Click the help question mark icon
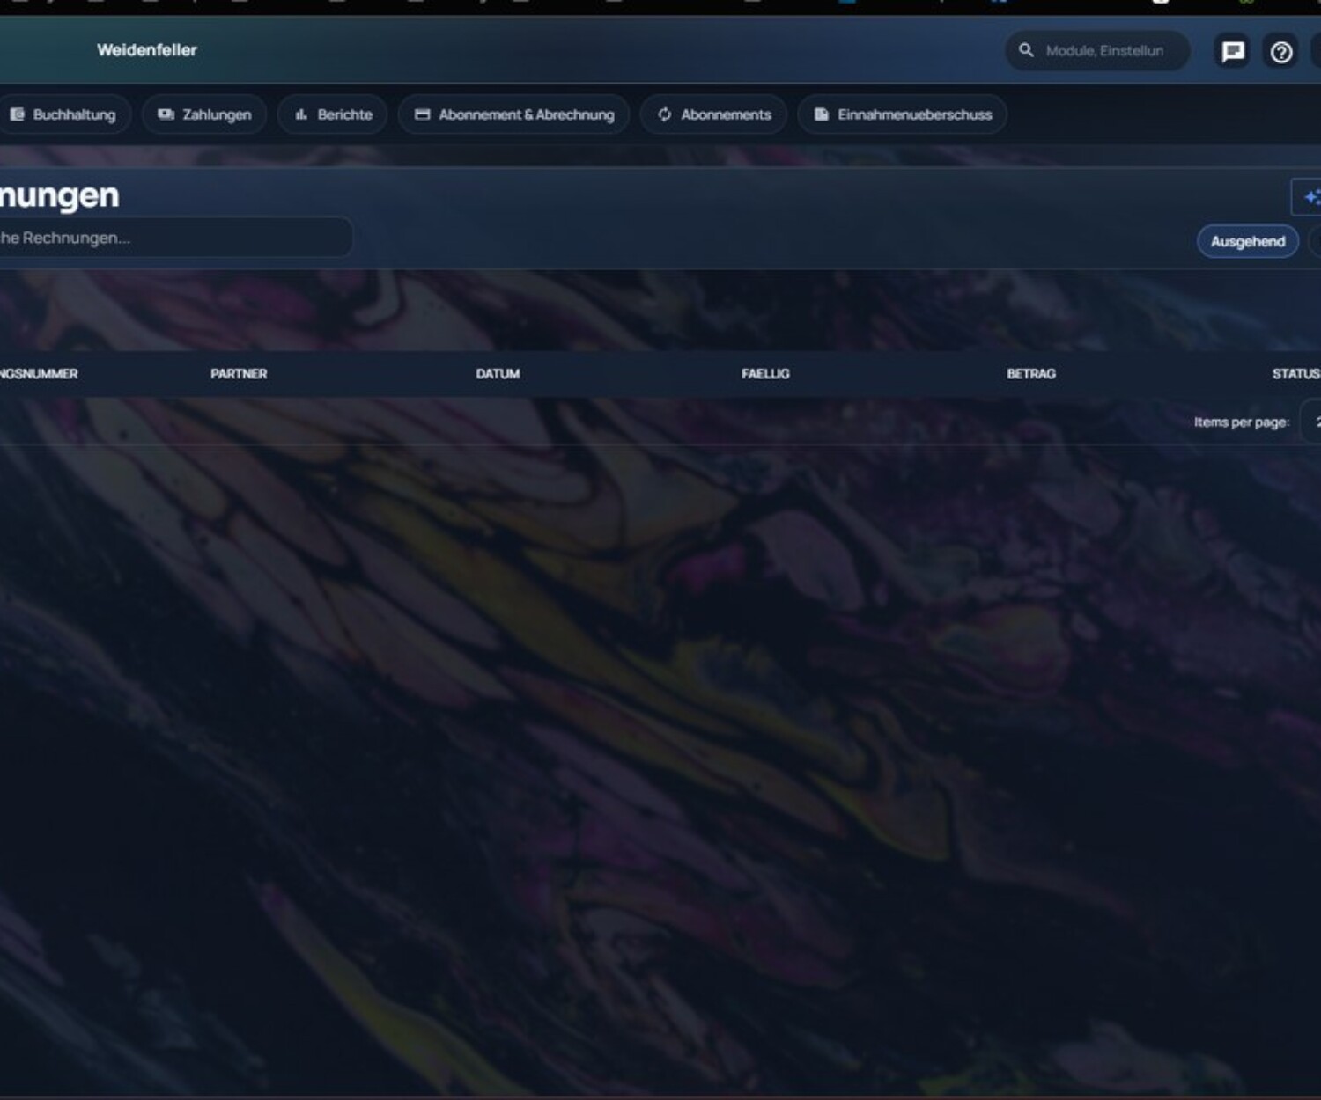This screenshot has width=1321, height=1100. click(1280, 52)
